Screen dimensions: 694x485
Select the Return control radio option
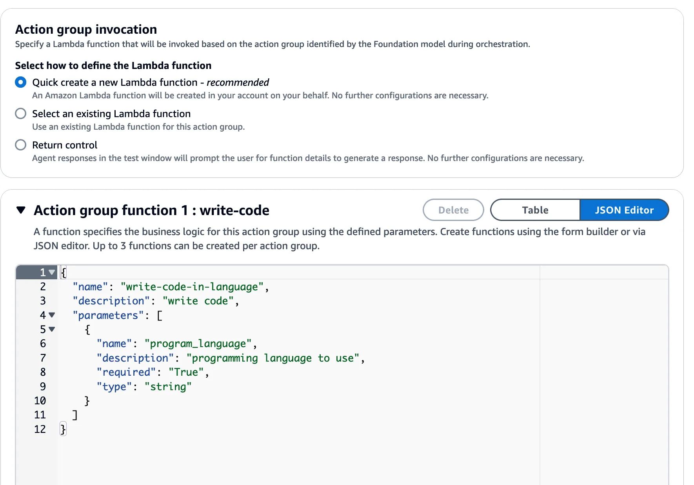(21, 145)
